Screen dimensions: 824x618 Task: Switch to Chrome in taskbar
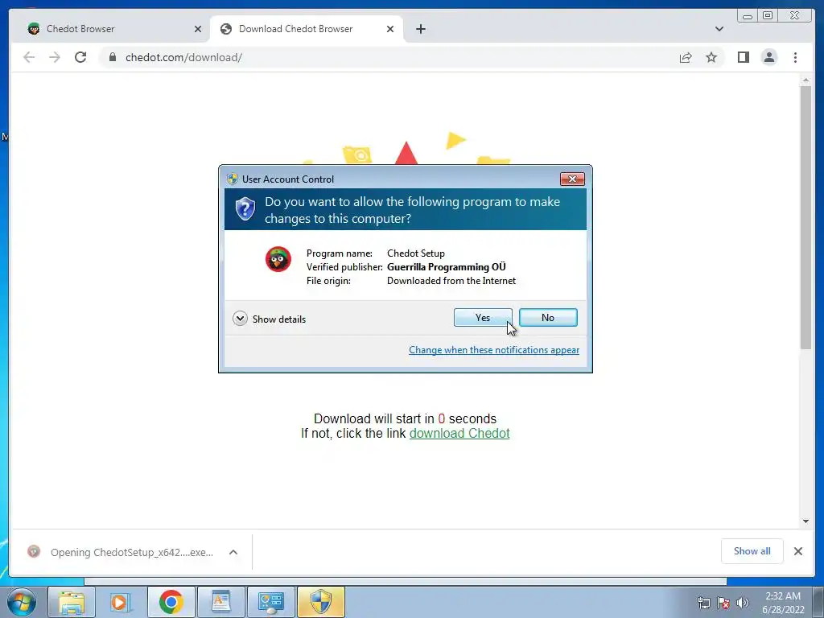[171, 602]
